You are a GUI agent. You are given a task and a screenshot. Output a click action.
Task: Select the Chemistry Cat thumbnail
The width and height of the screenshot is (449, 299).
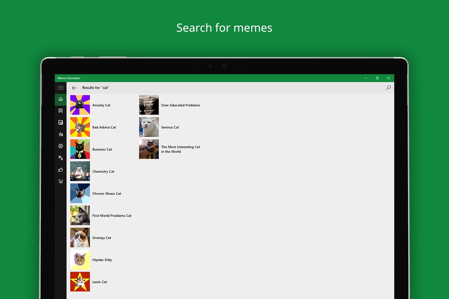(80, 171)
